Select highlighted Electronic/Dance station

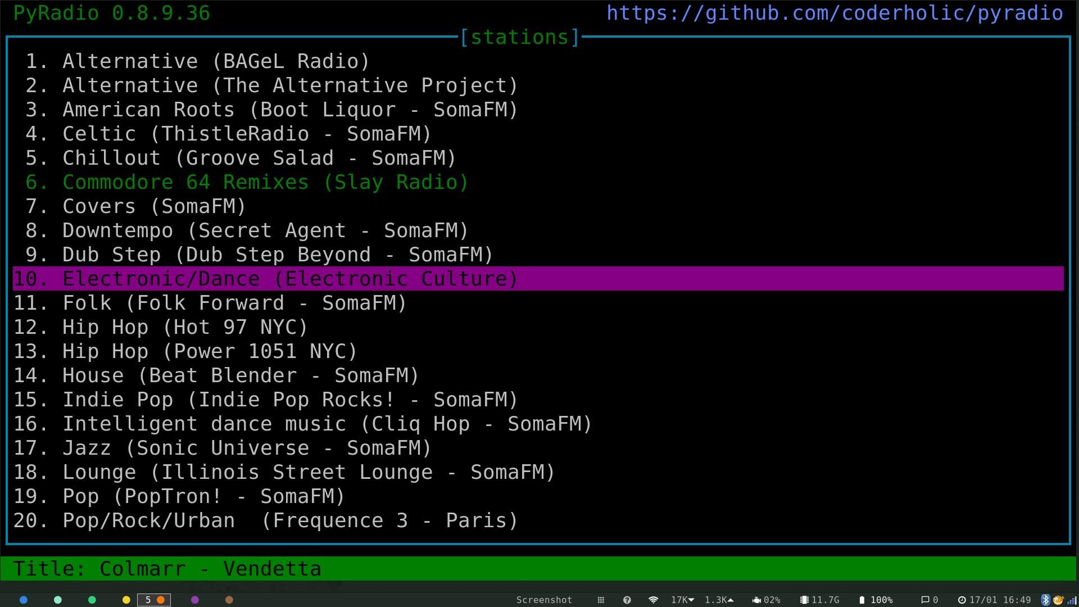pyautogui.click(x=289, y=279)
